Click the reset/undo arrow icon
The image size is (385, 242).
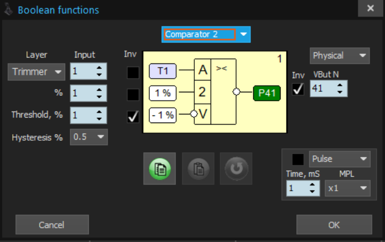point(235,169)
